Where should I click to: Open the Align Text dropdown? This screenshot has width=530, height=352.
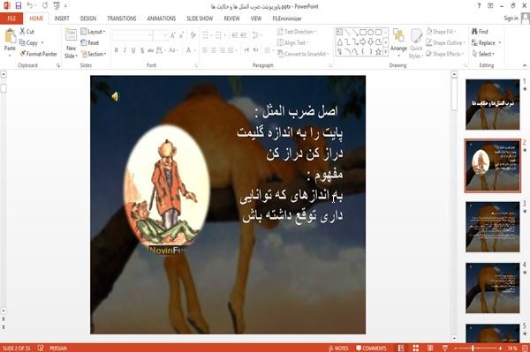pos(292,42)
